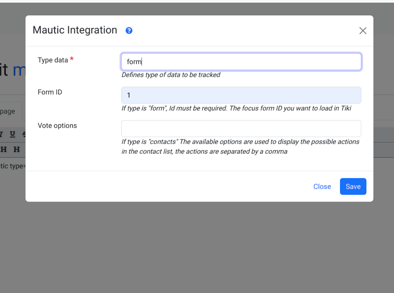Toggle the Italic formatting icon
The width and height of the screenshot is (394, 293).
pyautogui.click(x=1, y=134)
